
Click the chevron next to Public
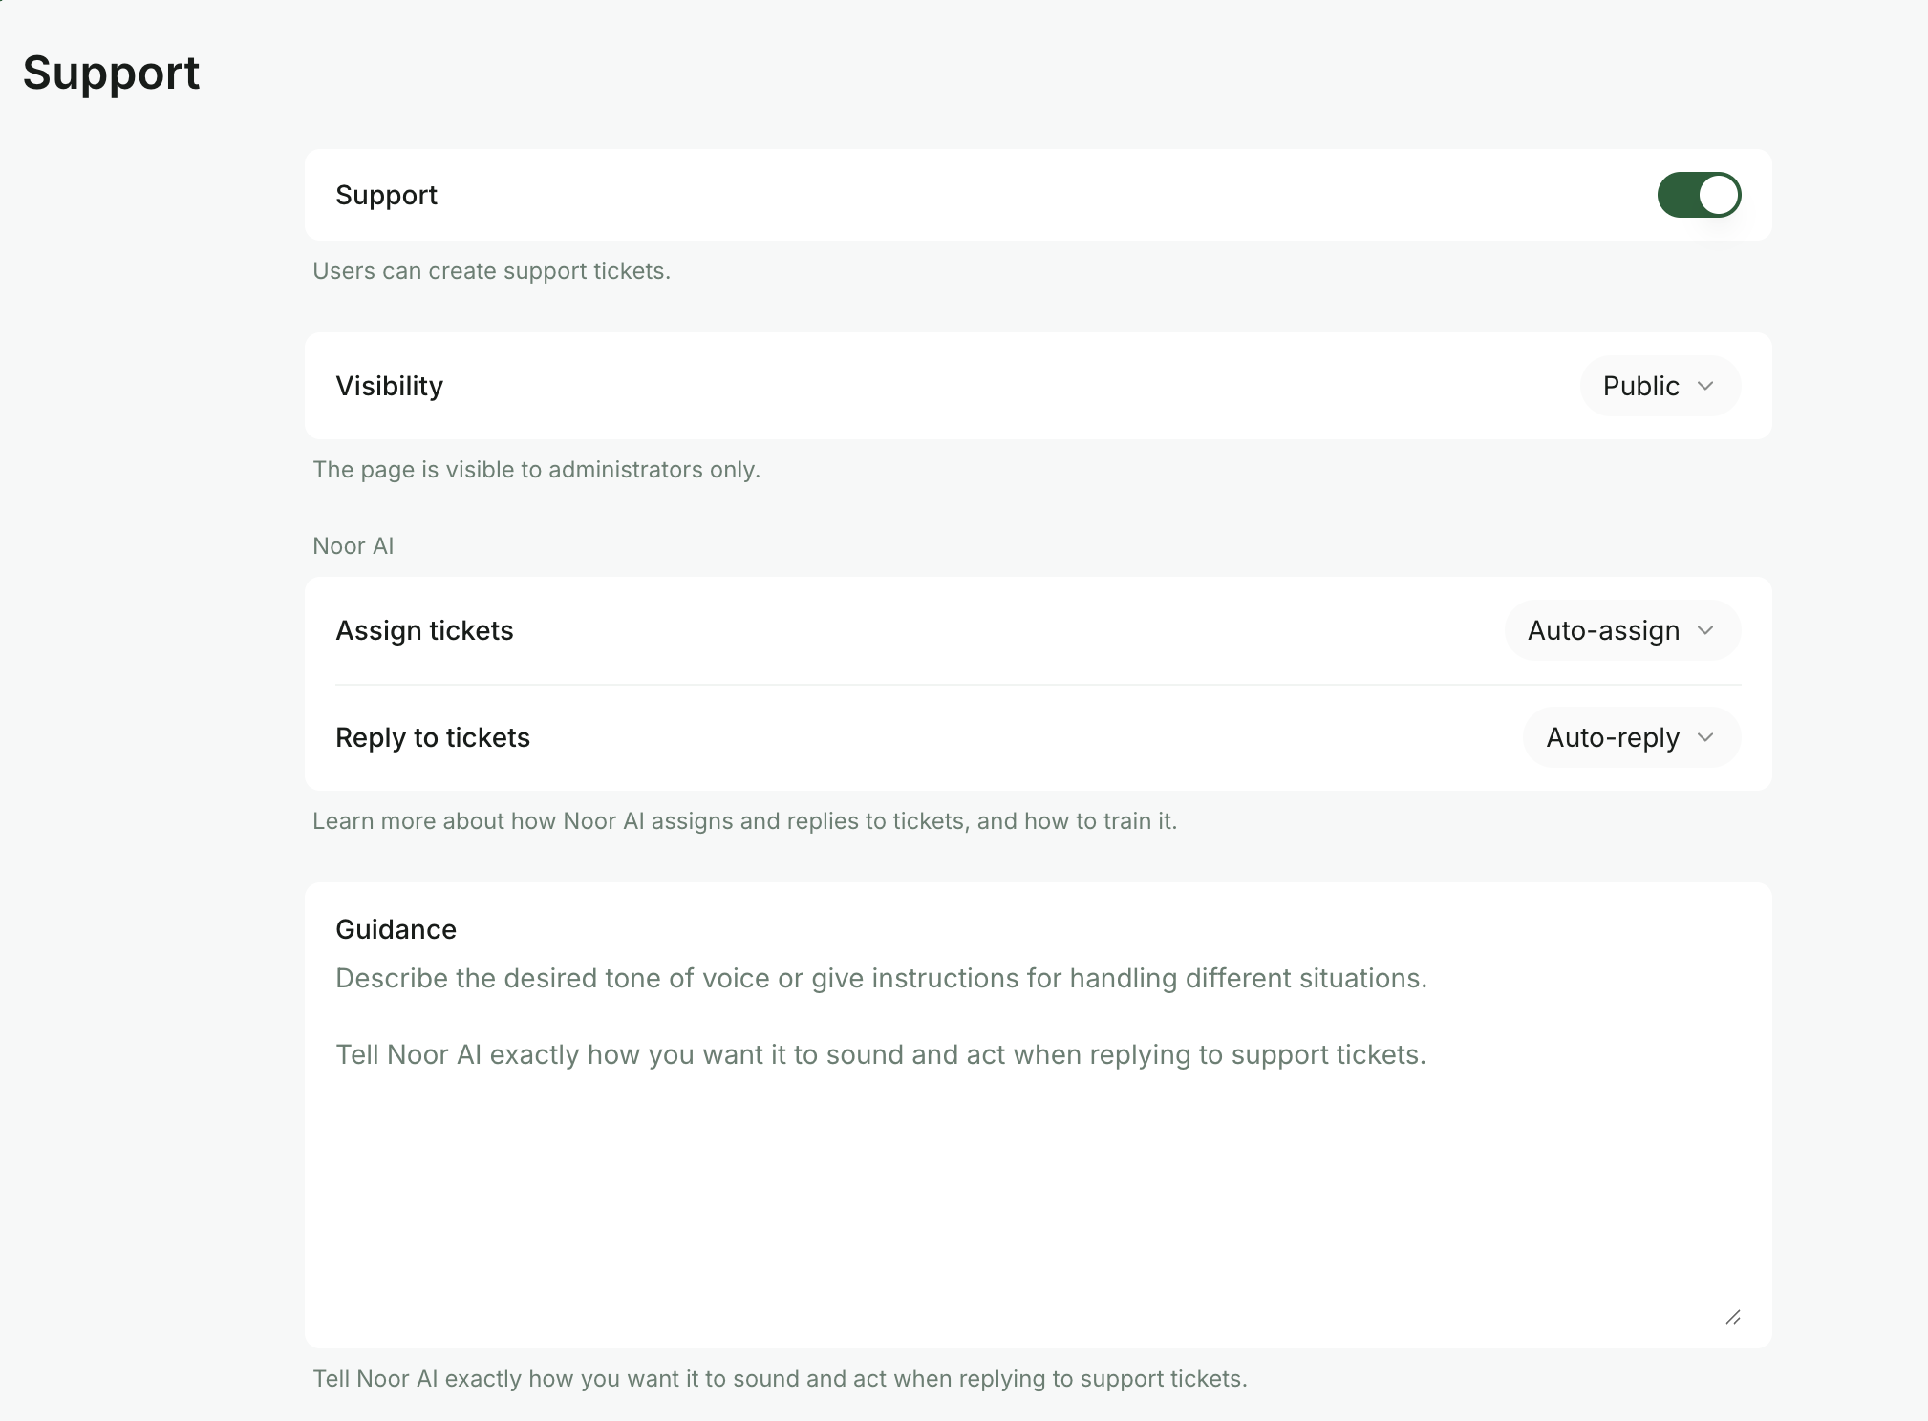(x=1705, y=386)
